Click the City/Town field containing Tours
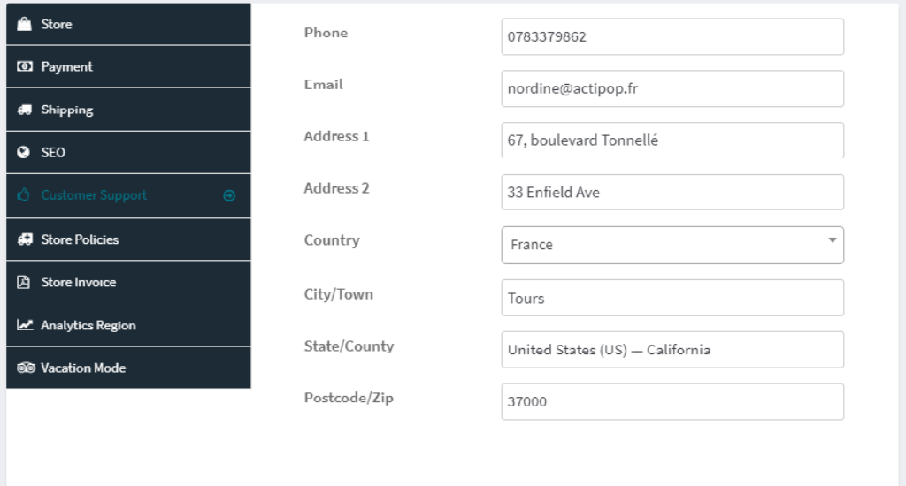Image resolution: width=906 pixels, height=486 pixels. tap(672, 298)
